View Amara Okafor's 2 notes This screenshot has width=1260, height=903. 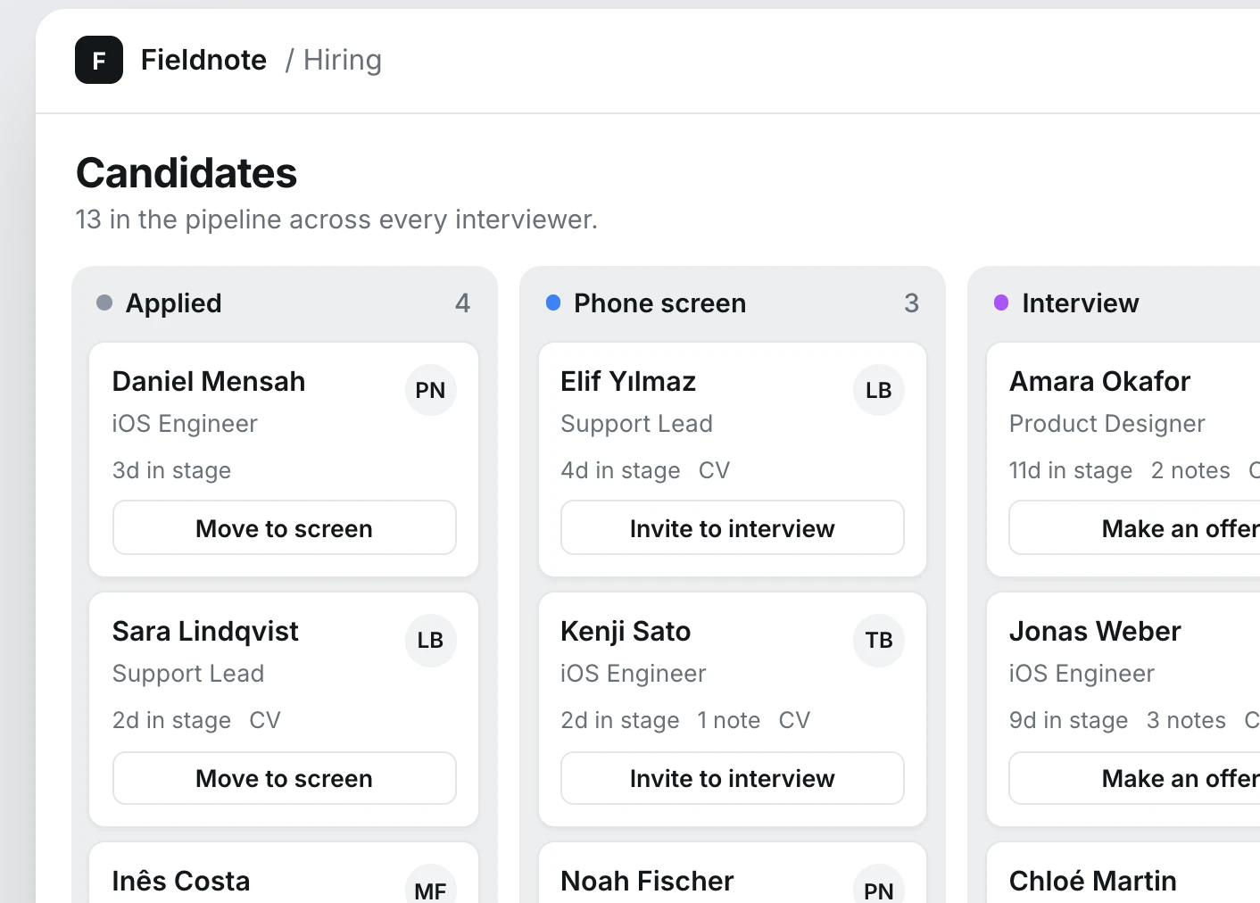pyautogui.click(x=1190, y=470)
